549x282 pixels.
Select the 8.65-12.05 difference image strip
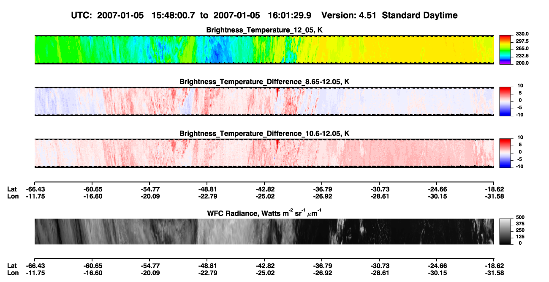(264, 101)
